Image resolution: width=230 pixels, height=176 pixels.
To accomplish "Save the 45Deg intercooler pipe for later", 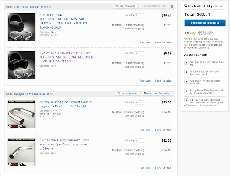I will coord(163,167).
